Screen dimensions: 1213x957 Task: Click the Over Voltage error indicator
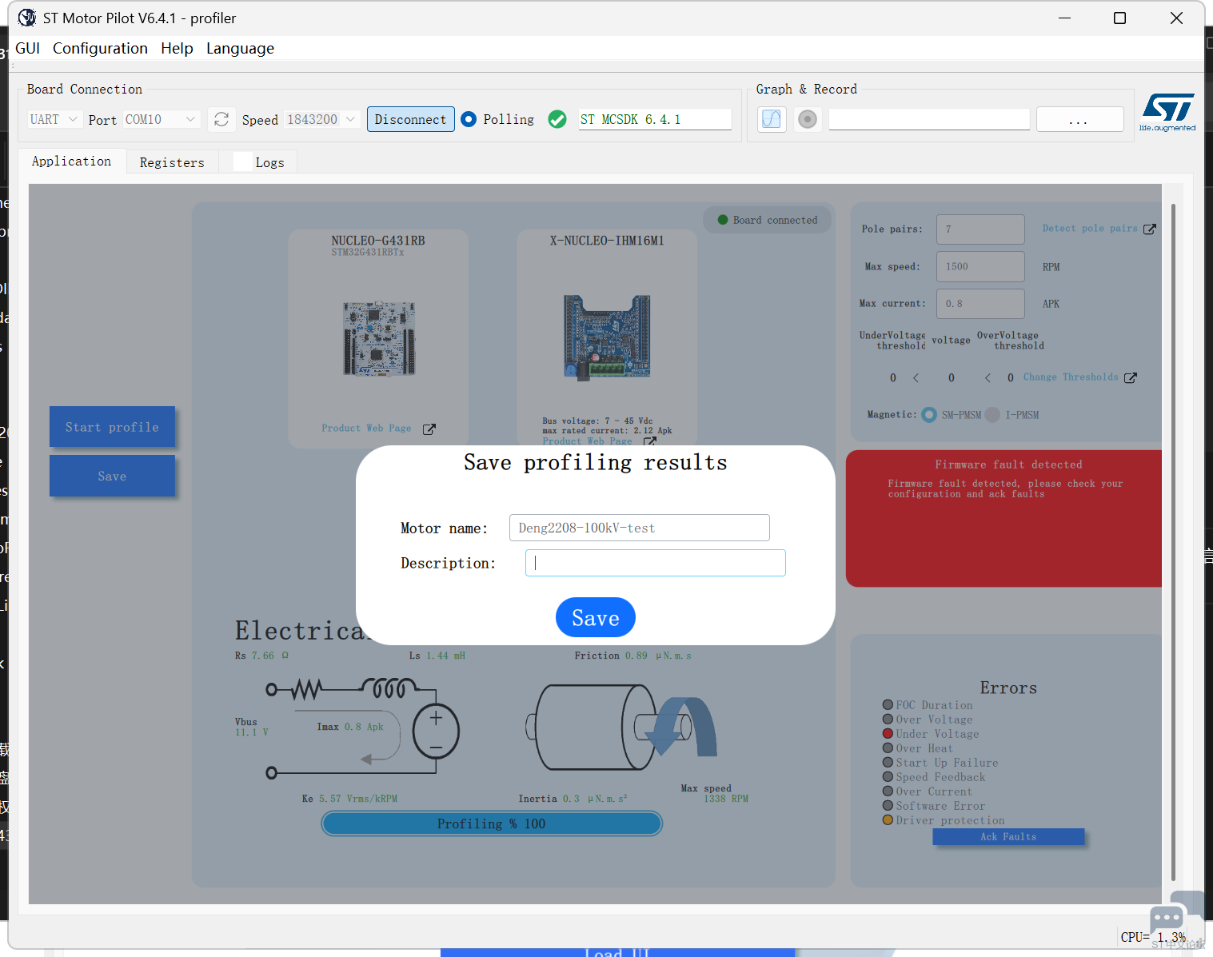[888, 720]
